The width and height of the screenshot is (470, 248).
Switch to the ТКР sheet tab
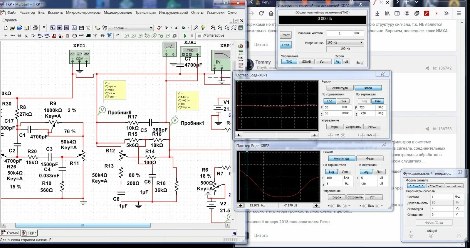click(x=29, y=233)
